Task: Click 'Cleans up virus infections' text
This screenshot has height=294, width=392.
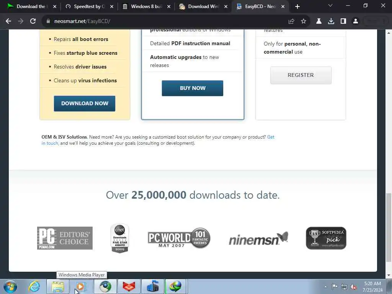Action: point(85,80)
